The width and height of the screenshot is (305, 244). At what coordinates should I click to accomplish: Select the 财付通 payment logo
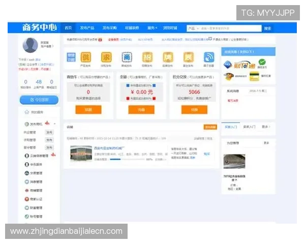coord(245,65)
